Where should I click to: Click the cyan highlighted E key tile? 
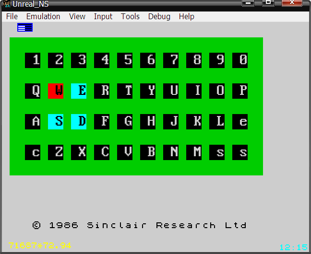[x=79, y=91]
